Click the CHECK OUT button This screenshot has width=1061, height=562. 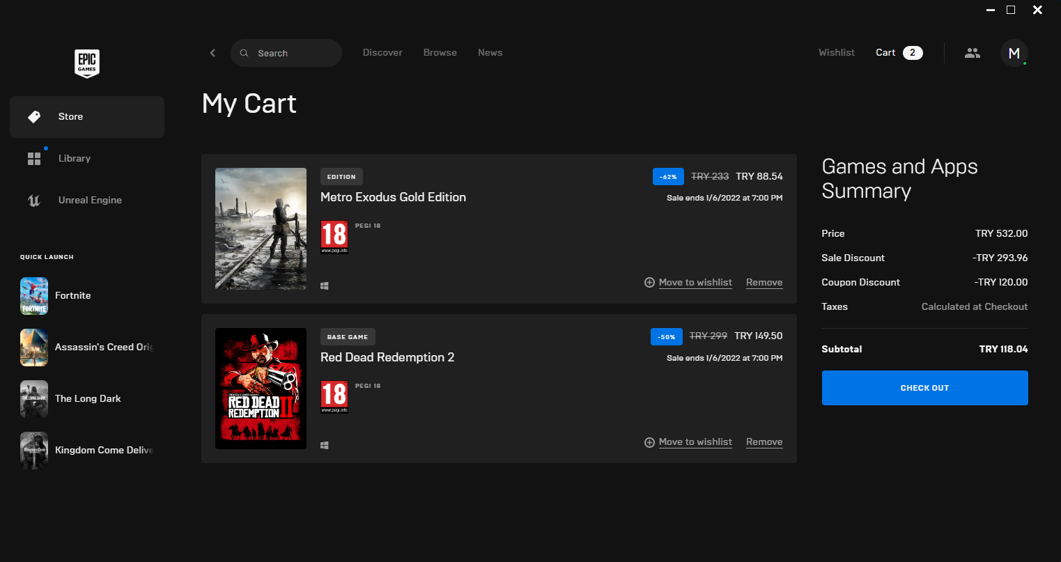pyautogui.click(x=925, y=388)
